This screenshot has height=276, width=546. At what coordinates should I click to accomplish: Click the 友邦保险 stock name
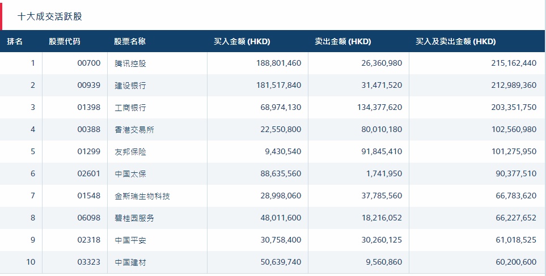coord(130,152)
